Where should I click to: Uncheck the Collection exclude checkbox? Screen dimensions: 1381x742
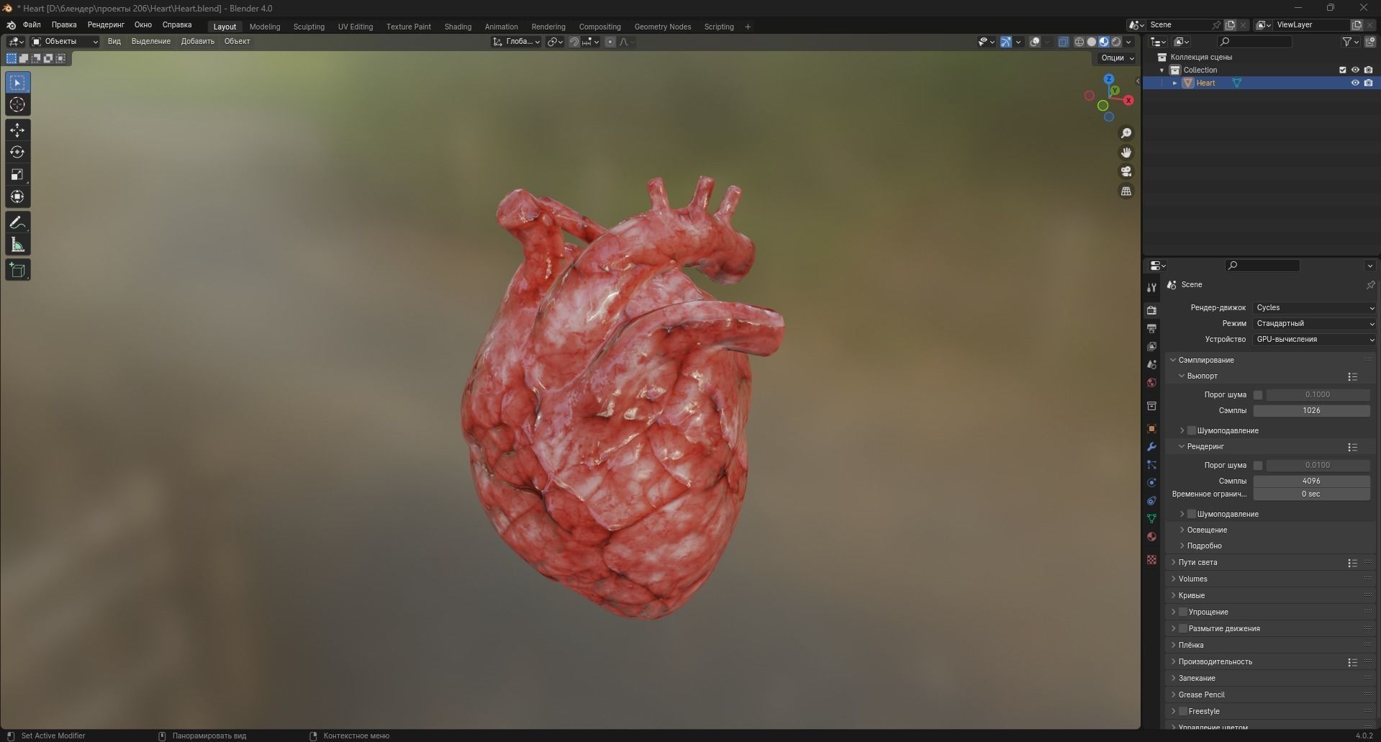pyautogui.click(x=1342, y=70)
